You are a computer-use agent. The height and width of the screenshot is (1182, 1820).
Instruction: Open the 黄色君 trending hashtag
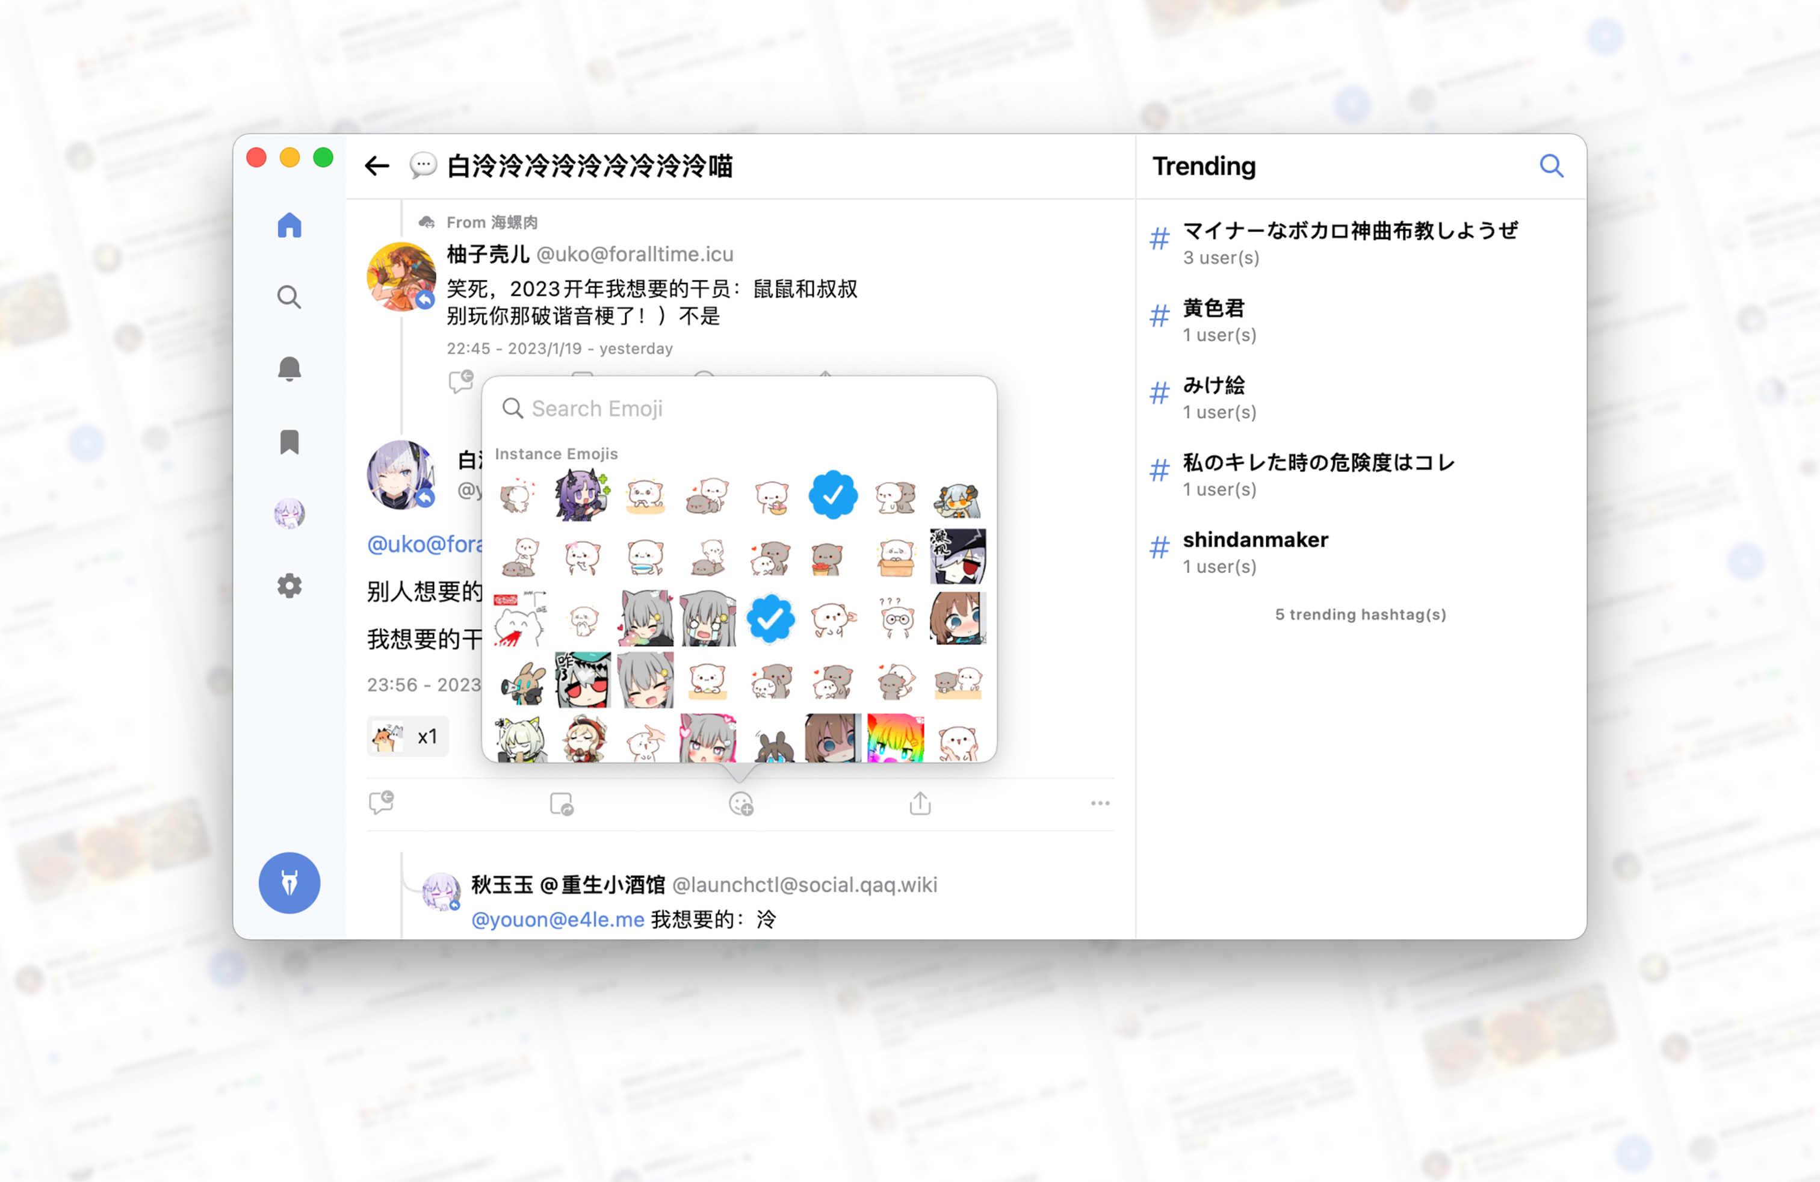tap(1213, 308)
